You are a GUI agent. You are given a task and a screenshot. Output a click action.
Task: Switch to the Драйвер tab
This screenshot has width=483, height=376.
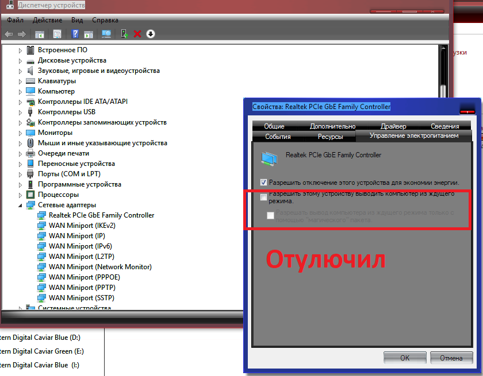coord(393,126)
